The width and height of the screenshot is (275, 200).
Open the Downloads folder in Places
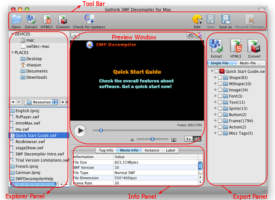click(x=23, y=77)
